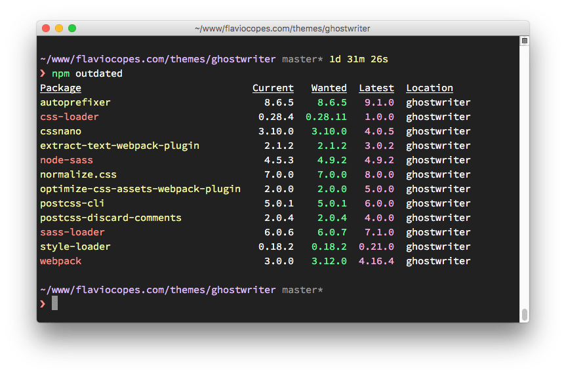Click the Location column header

pyautogui.click(x=429, y=88)
